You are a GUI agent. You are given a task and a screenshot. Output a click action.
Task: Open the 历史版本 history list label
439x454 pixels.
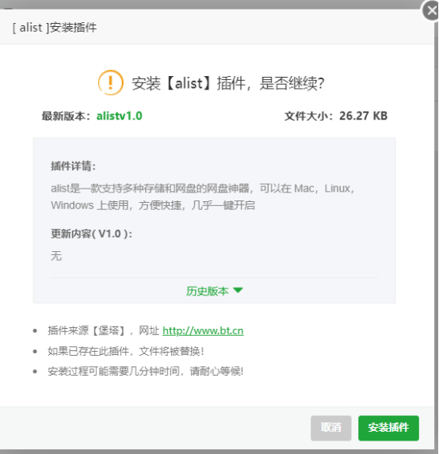[207, 291]
